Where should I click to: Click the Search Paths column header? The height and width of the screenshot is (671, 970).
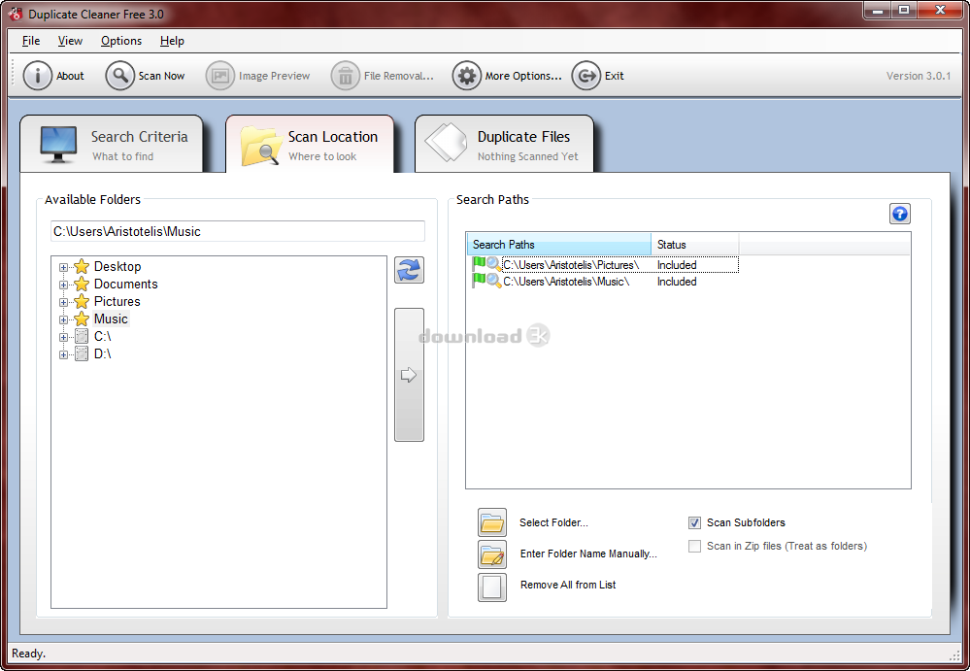tap(558, 245)
